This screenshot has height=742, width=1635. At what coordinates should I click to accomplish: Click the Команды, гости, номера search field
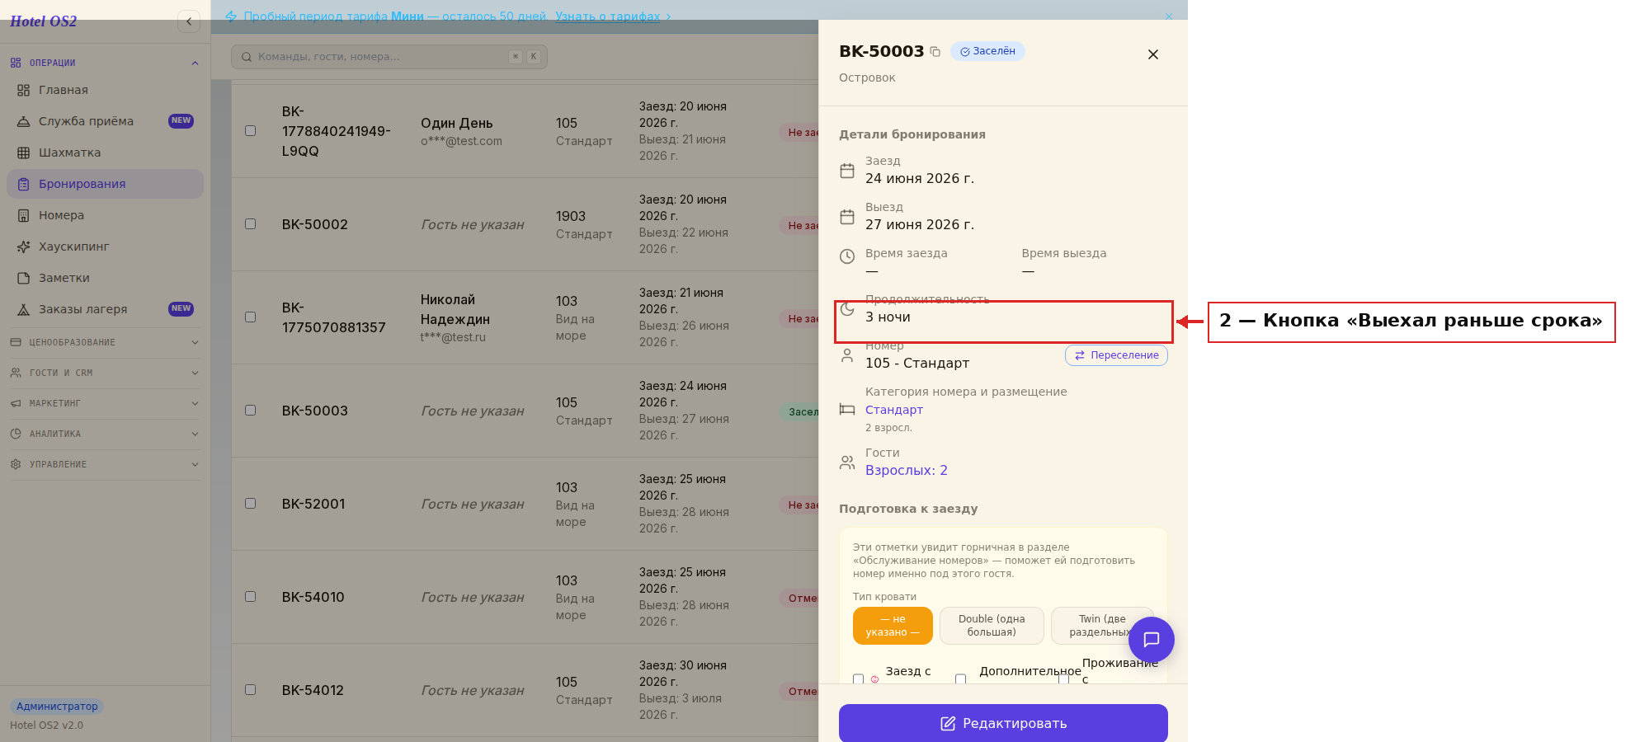click(389, 57)
